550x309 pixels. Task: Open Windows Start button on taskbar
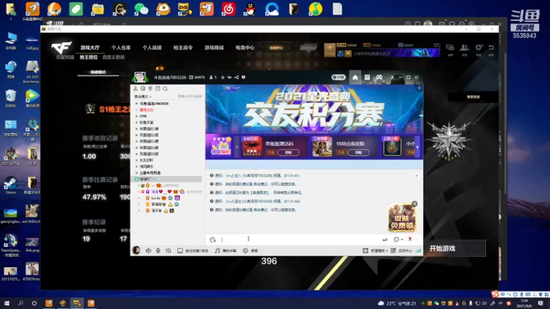pyautogui.click(x=7, y=303)
